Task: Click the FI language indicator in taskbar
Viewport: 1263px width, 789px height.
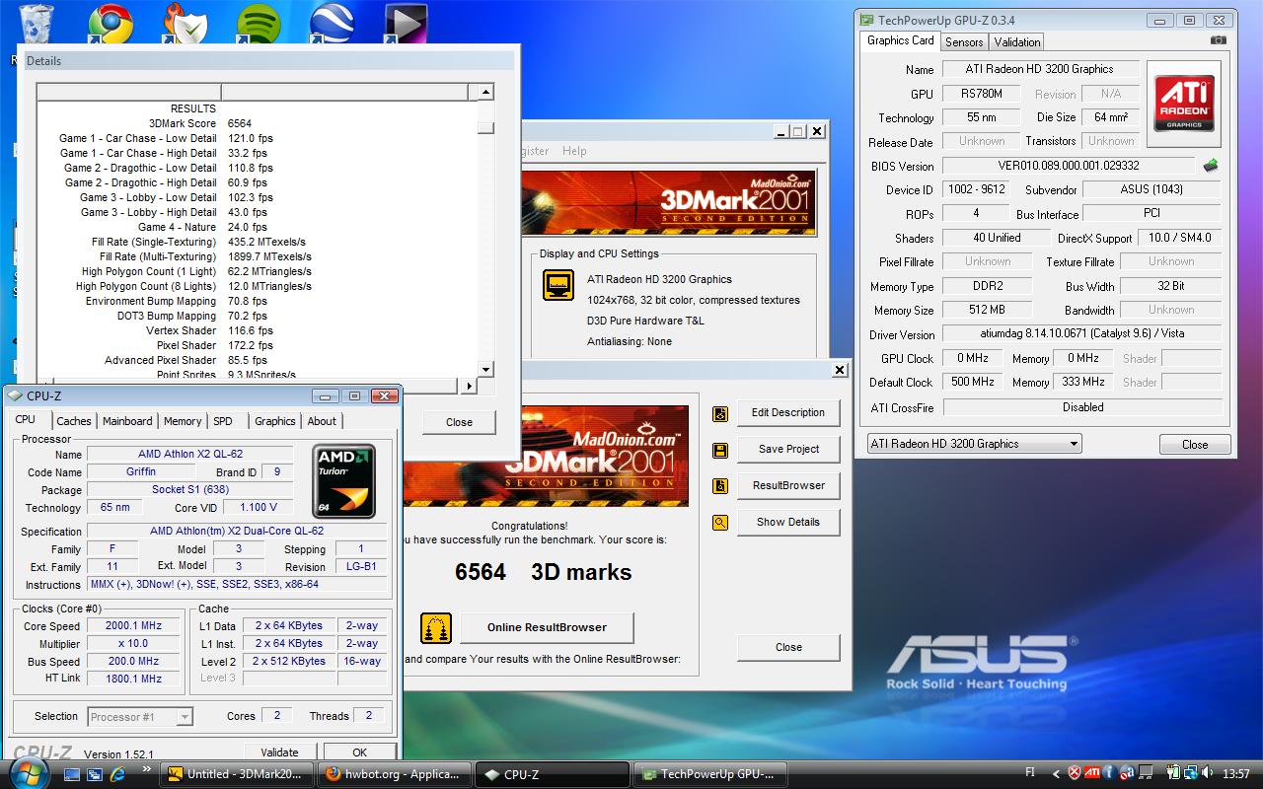Action: coord(1031,774)
